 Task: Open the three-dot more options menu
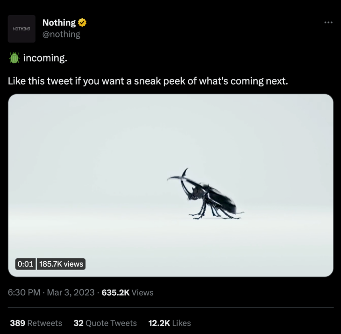pyautogui.click(x=328, y=22)
